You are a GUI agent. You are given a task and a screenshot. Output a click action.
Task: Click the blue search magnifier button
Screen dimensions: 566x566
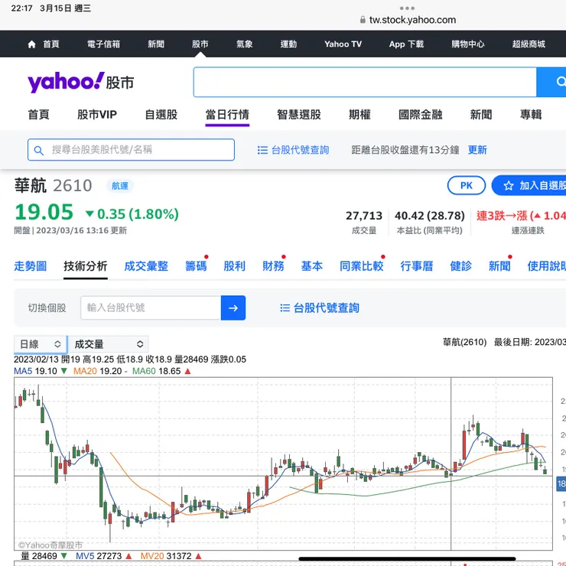[x=551, y=82]
